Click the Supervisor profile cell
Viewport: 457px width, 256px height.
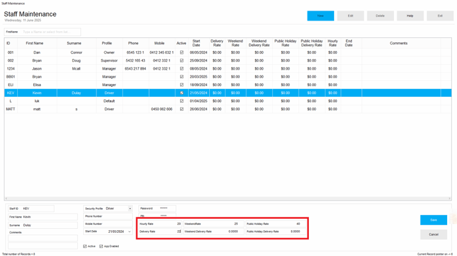coord(110,60)
